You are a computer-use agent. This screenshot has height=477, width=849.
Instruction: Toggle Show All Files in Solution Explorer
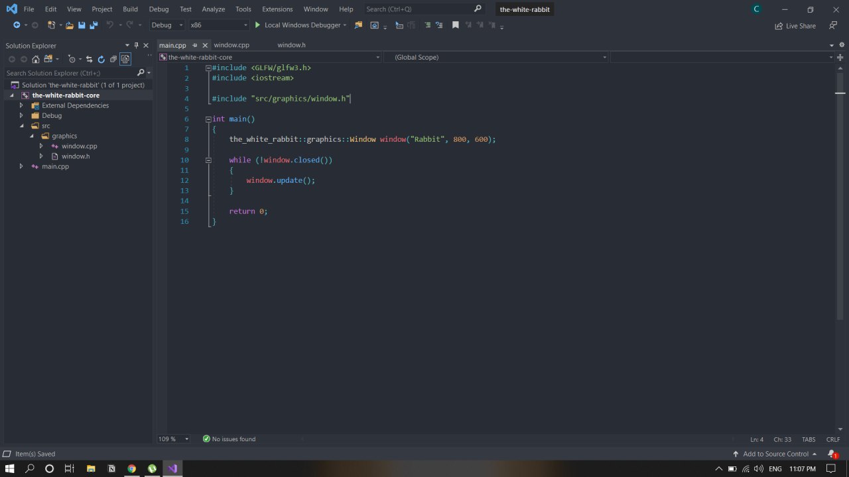pos(125,59)
